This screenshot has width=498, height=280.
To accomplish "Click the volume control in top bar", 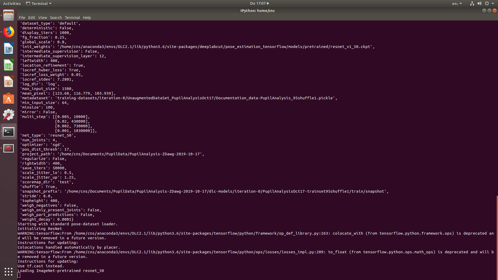I will click(x=479, y=3).
